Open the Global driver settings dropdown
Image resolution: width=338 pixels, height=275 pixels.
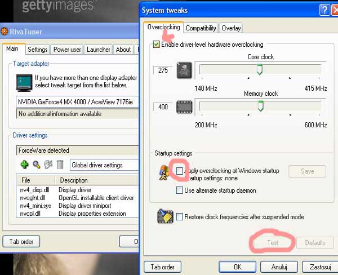point(104,165)
